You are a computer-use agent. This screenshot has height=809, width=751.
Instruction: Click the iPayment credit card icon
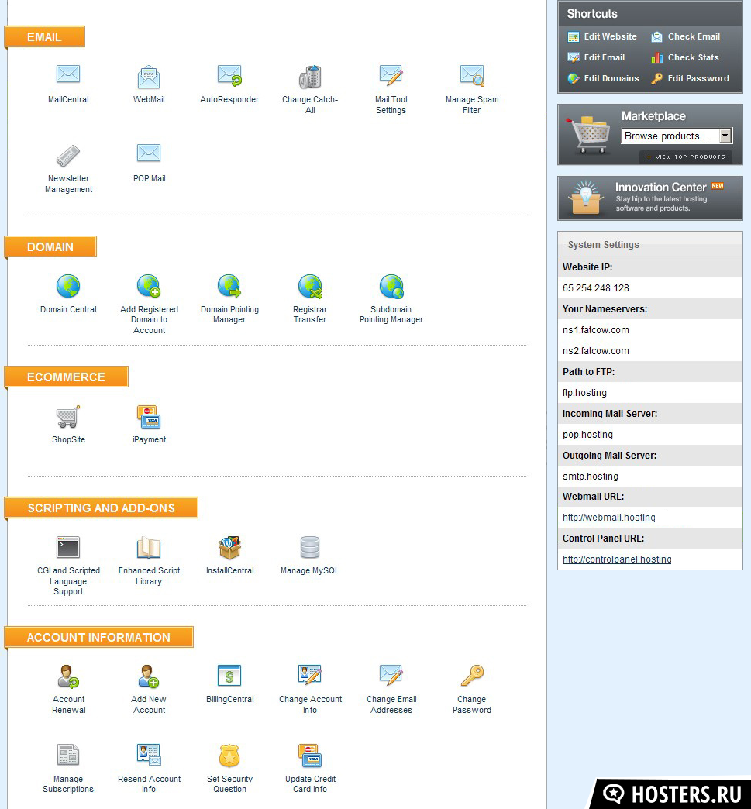pos(149,417)
